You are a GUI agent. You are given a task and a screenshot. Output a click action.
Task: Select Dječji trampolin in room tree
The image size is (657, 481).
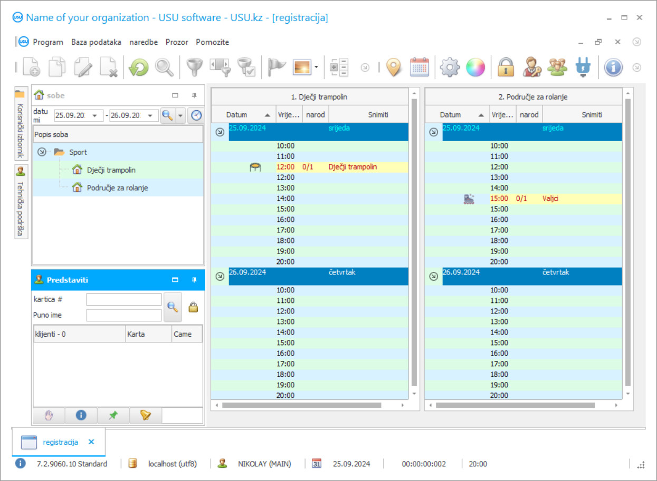(x=111, y=170)
